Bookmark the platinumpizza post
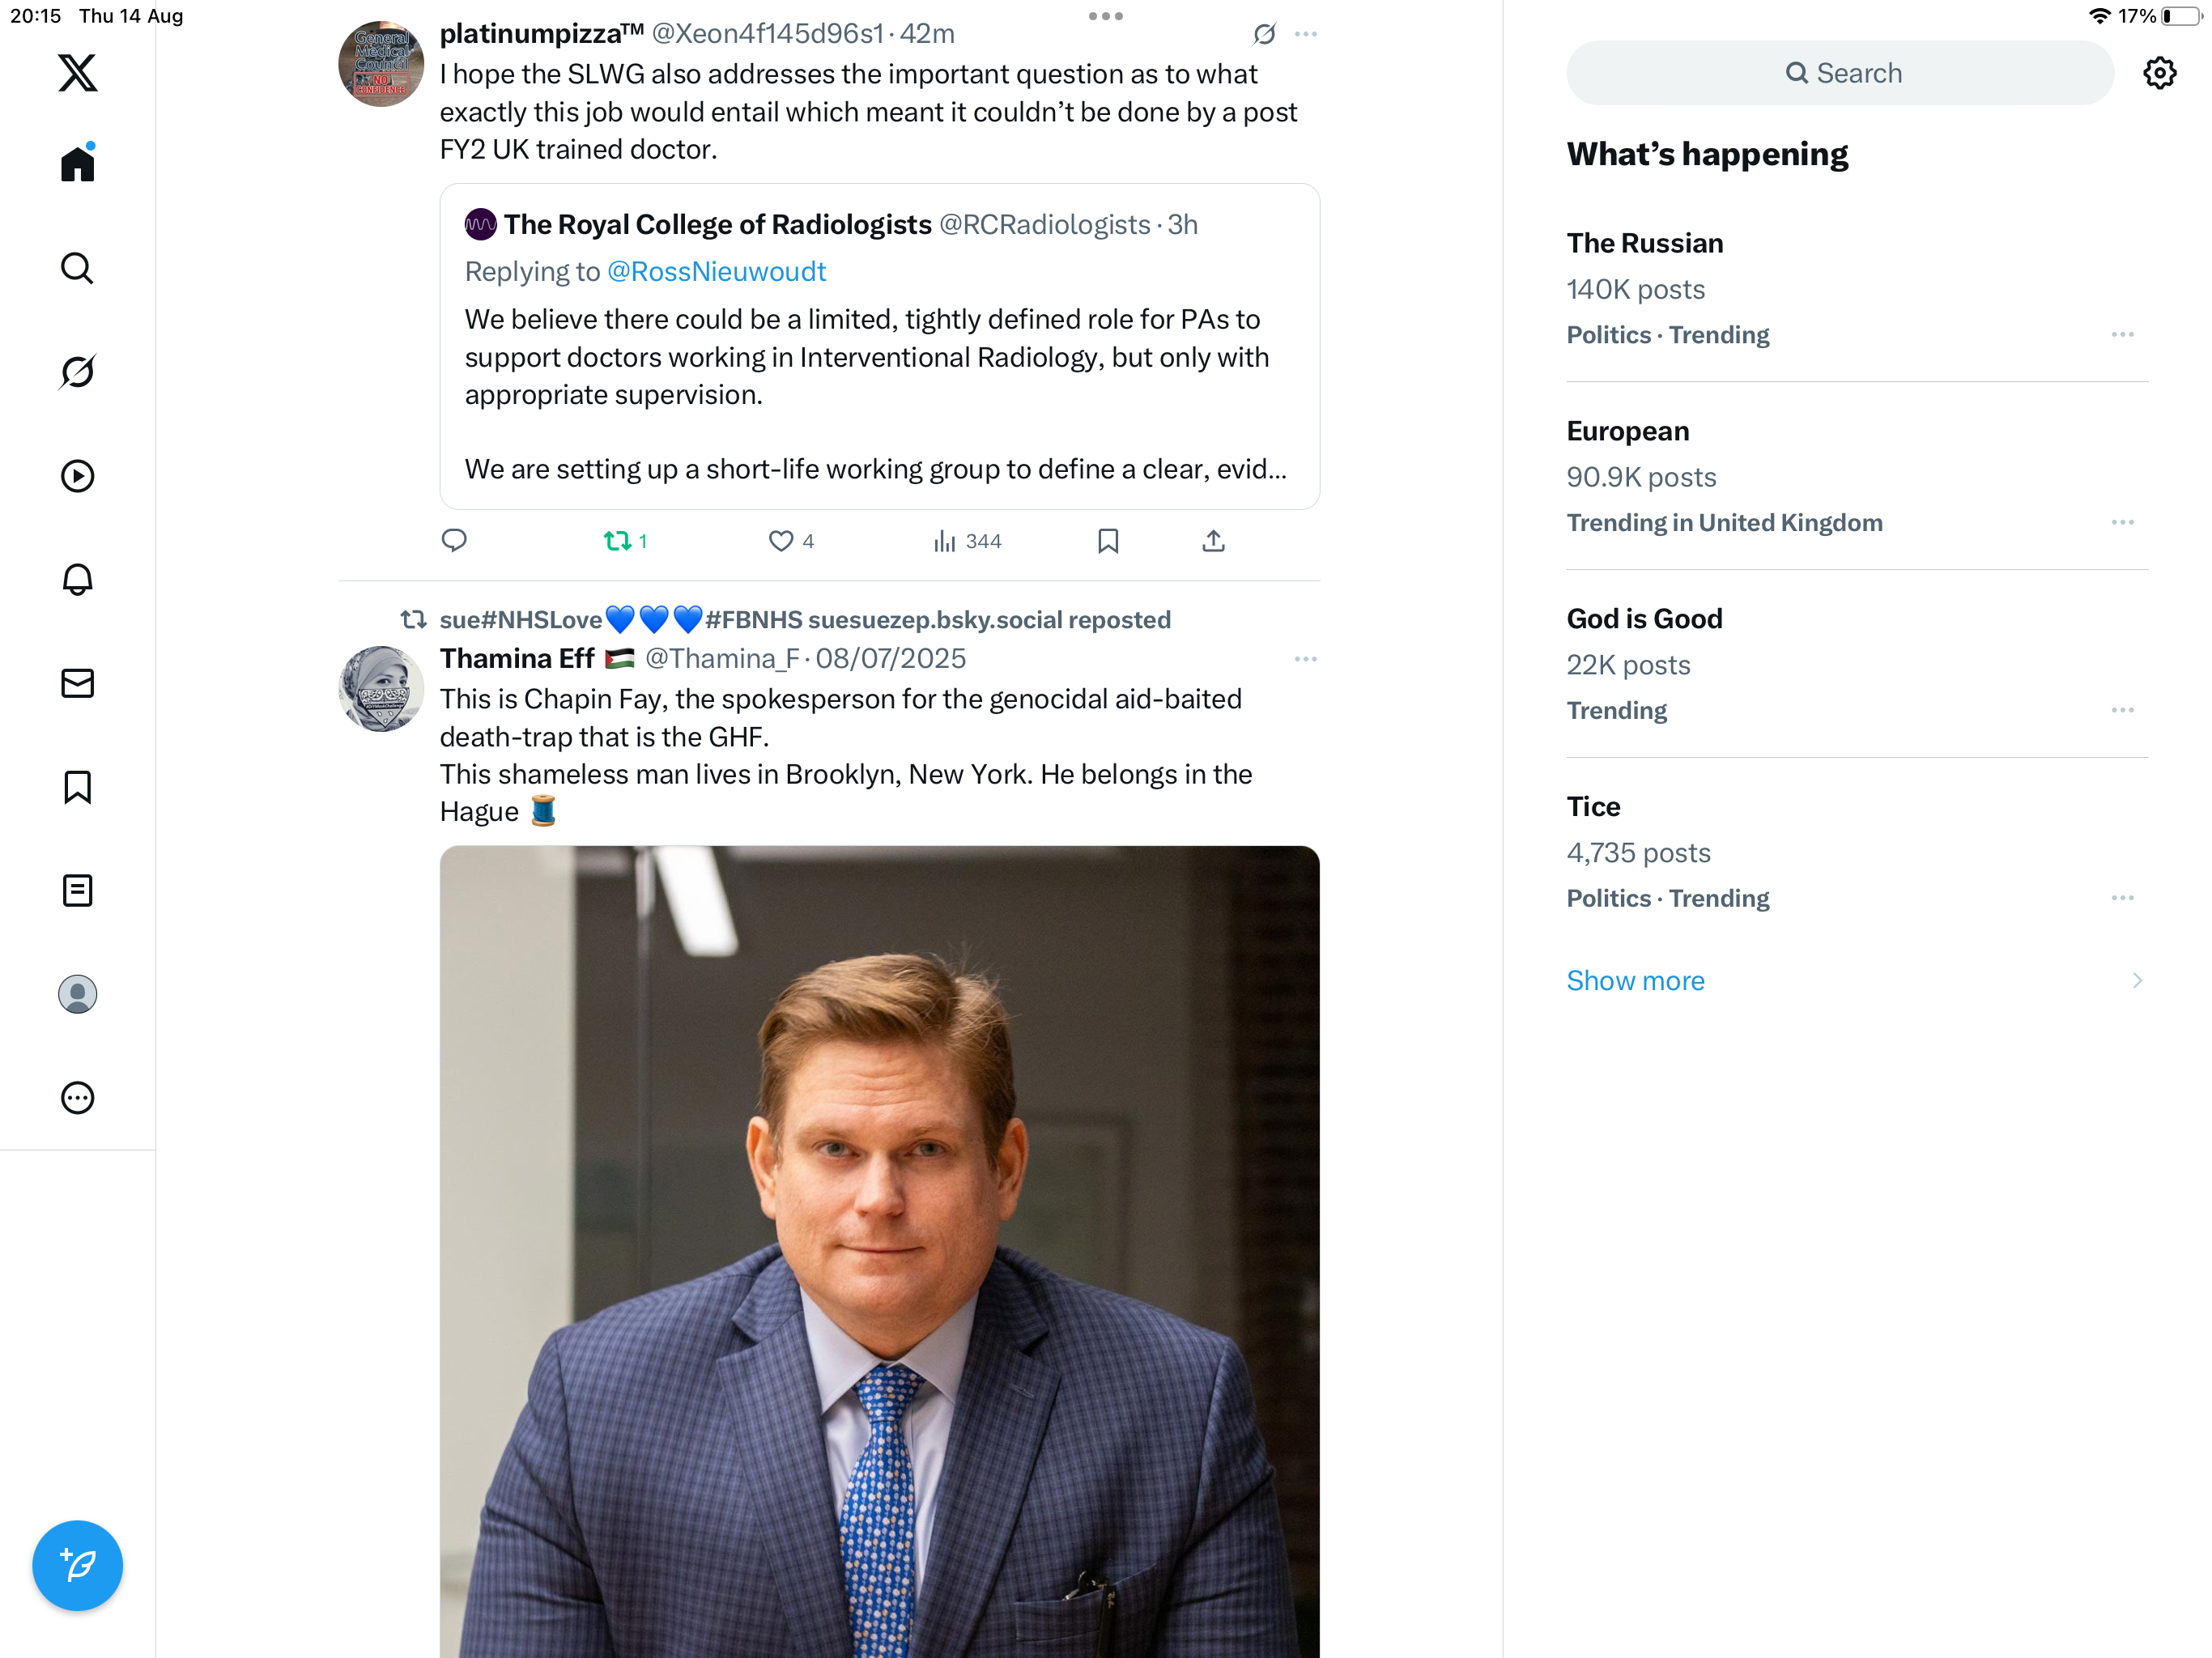The height and width of the screenshot is (1658, 2212). tap(1107, 541)
